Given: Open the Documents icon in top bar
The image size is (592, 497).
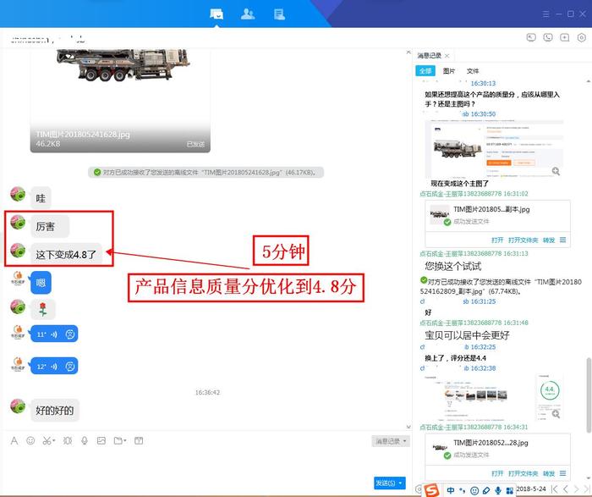Looking at the screenshot, I should tap(279, 14).
